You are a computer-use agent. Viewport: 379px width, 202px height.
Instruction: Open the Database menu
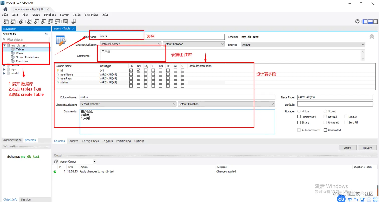click(50, 15)
